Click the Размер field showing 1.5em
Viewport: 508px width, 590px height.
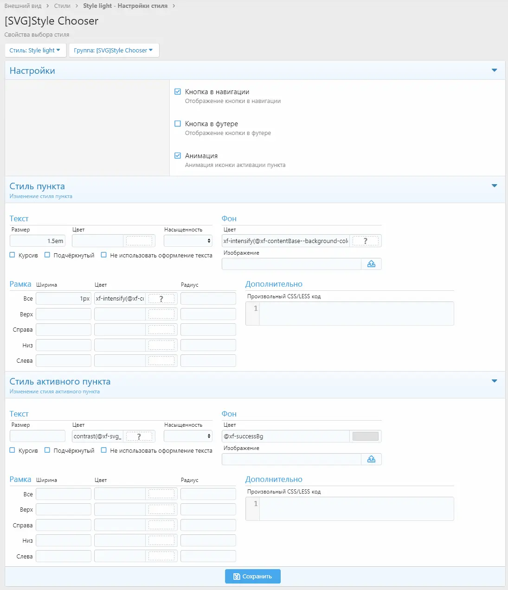tap(38, 241)
